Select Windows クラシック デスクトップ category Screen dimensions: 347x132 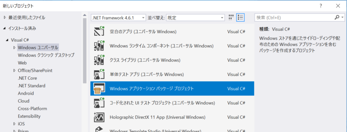pyautogui.click(x=46, y=55)
